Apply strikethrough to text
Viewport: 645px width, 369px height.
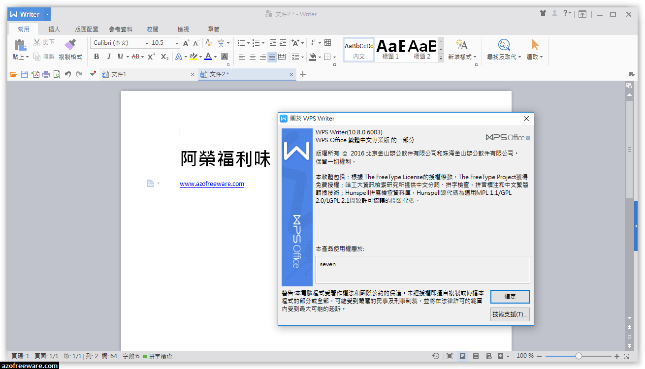(x=135, y=57)
